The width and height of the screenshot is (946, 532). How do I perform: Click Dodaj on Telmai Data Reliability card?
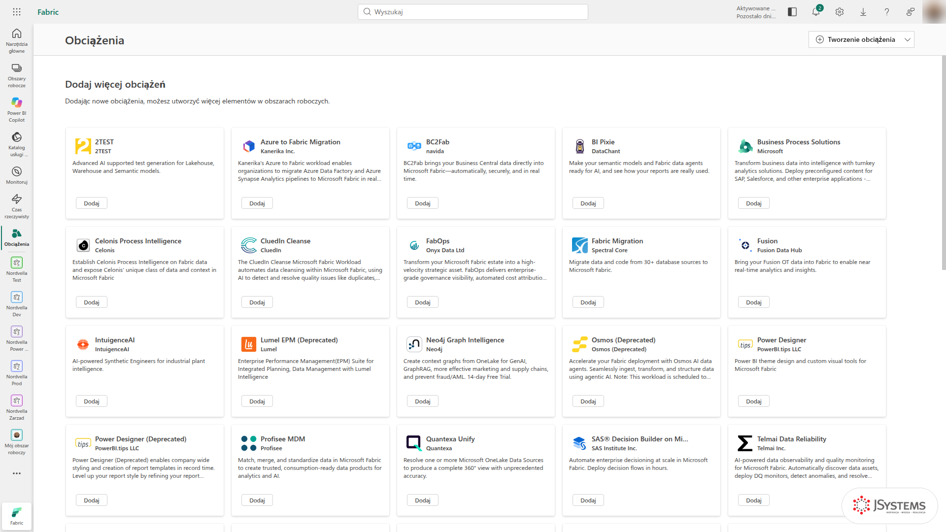point(754,500)
